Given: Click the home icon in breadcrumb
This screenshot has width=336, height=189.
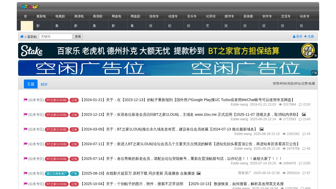Looking at the screenshot, I should pos(22,36).
